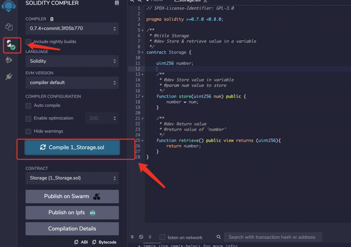The height and width of the screenshot is (247, 351).
Task: Copy Bytecode to clipboard
Action: [104, 242]
